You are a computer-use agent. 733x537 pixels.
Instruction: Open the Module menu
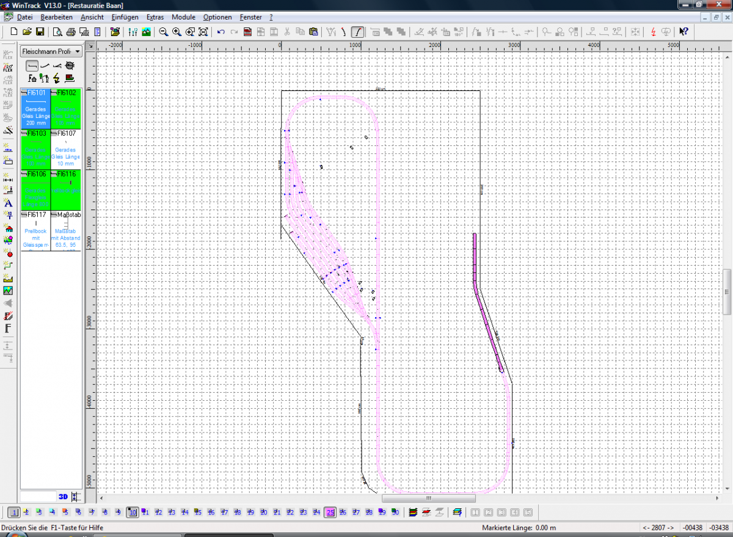pos(184,17)
